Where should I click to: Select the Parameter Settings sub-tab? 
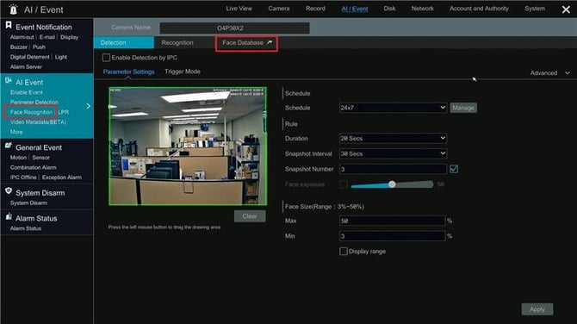pyautogui.click(x=129, y=72)
